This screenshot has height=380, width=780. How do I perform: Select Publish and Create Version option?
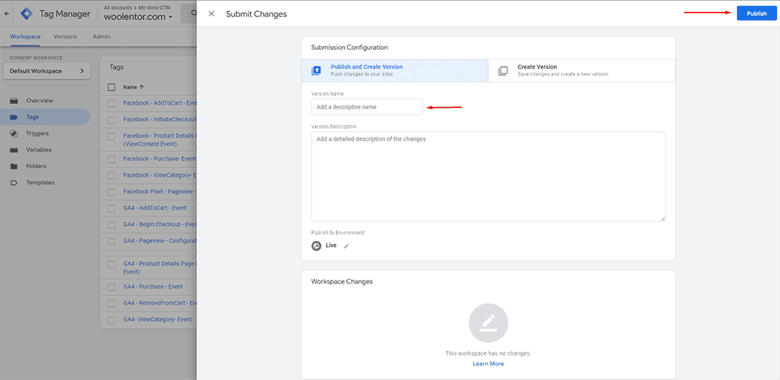click(x=395, y=70)
